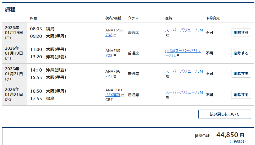View スーパーバリュー75M fare details for ANA3181
Screen dimensions: 255x145
(x=184, y=92)
